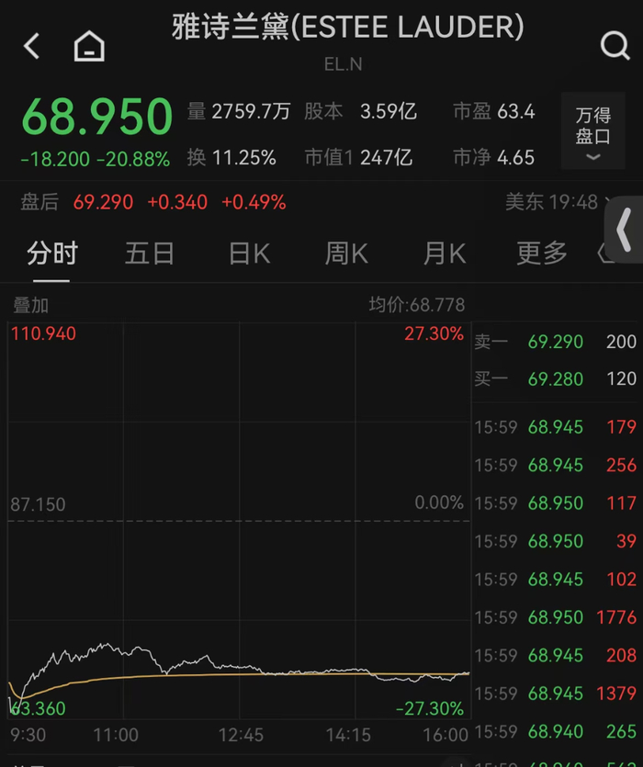Click the 市净 4.65 value

(493, 157)
